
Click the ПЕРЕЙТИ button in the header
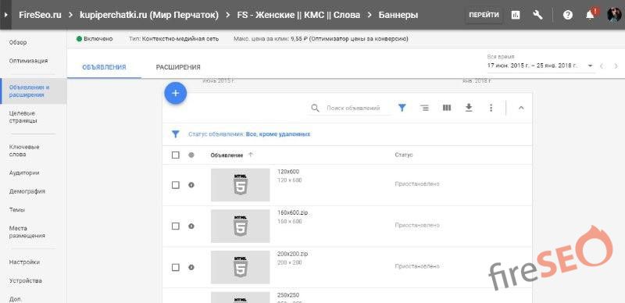[x=484, y=15]
